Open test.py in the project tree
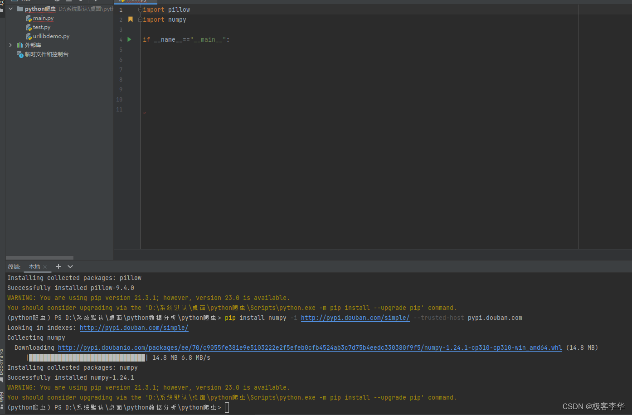 click(41, 27)
